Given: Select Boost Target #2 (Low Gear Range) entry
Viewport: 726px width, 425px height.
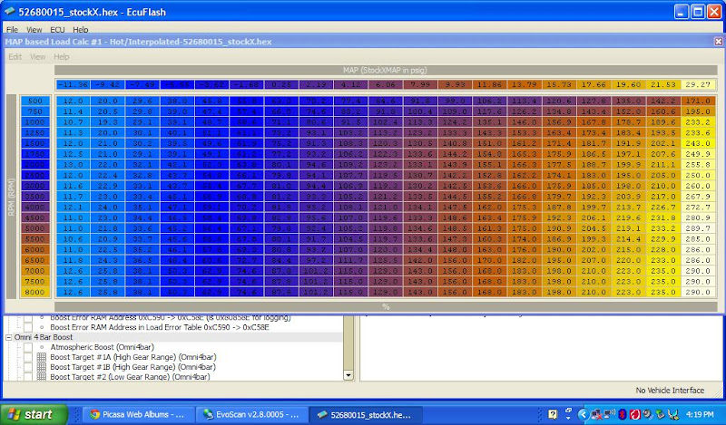Looking at the screenshot, I should (130, 376).
